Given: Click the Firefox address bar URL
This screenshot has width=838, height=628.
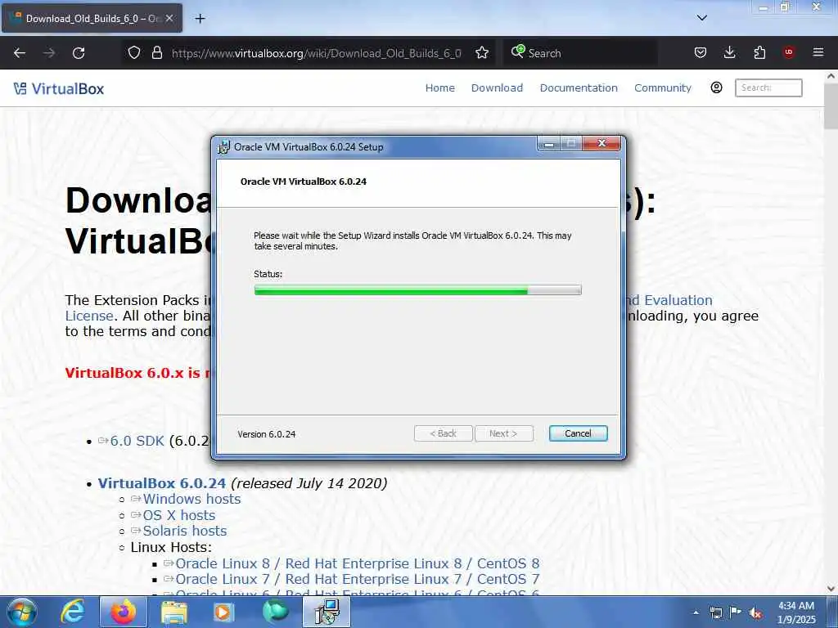Looking at the screenshot, I should pyautogui.click(x=317, y=53).
